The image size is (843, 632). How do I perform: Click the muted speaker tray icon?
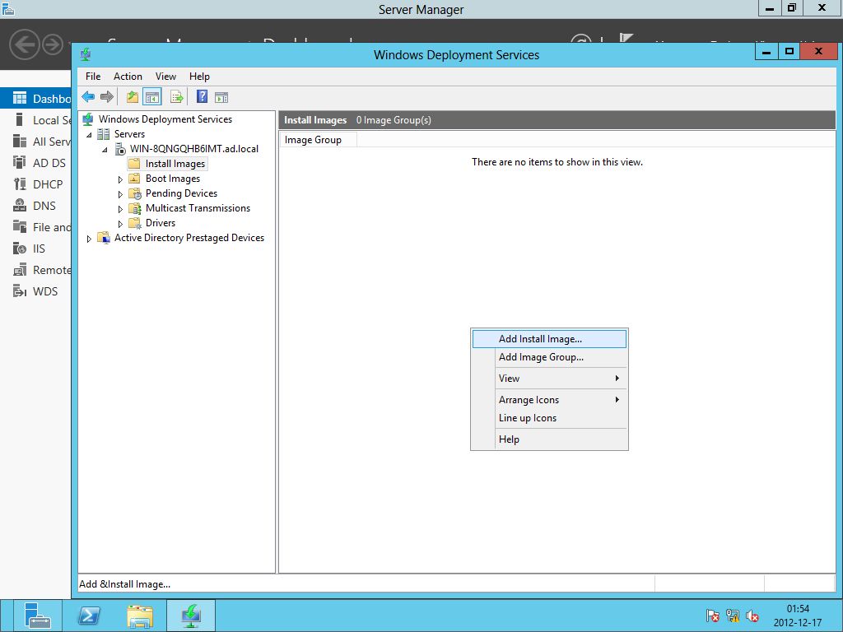(x=752, y=616)
